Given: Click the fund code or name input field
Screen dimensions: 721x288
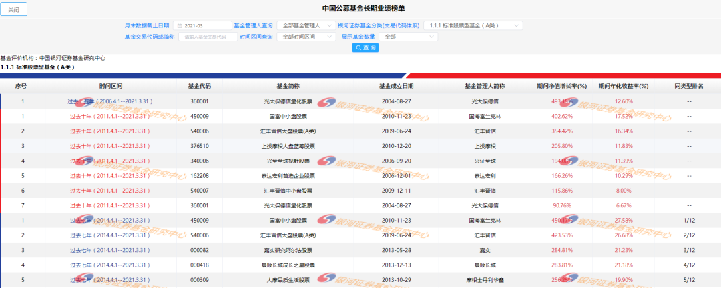Looking at the screenshot, I should coord(208,37).
